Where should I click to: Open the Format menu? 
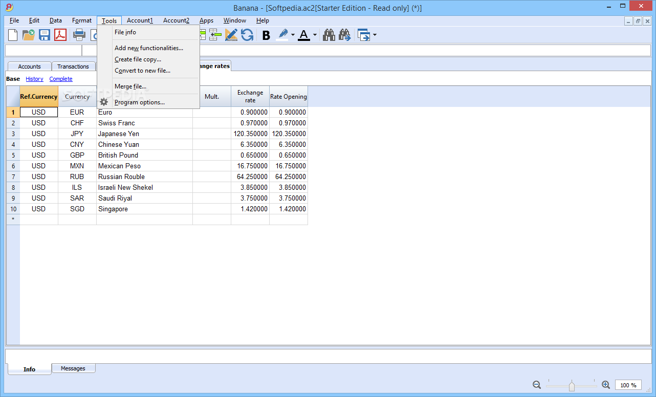point(82,20)
